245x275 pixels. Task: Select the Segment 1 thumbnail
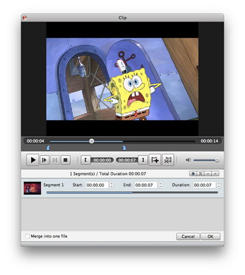(x=32, y=188)
